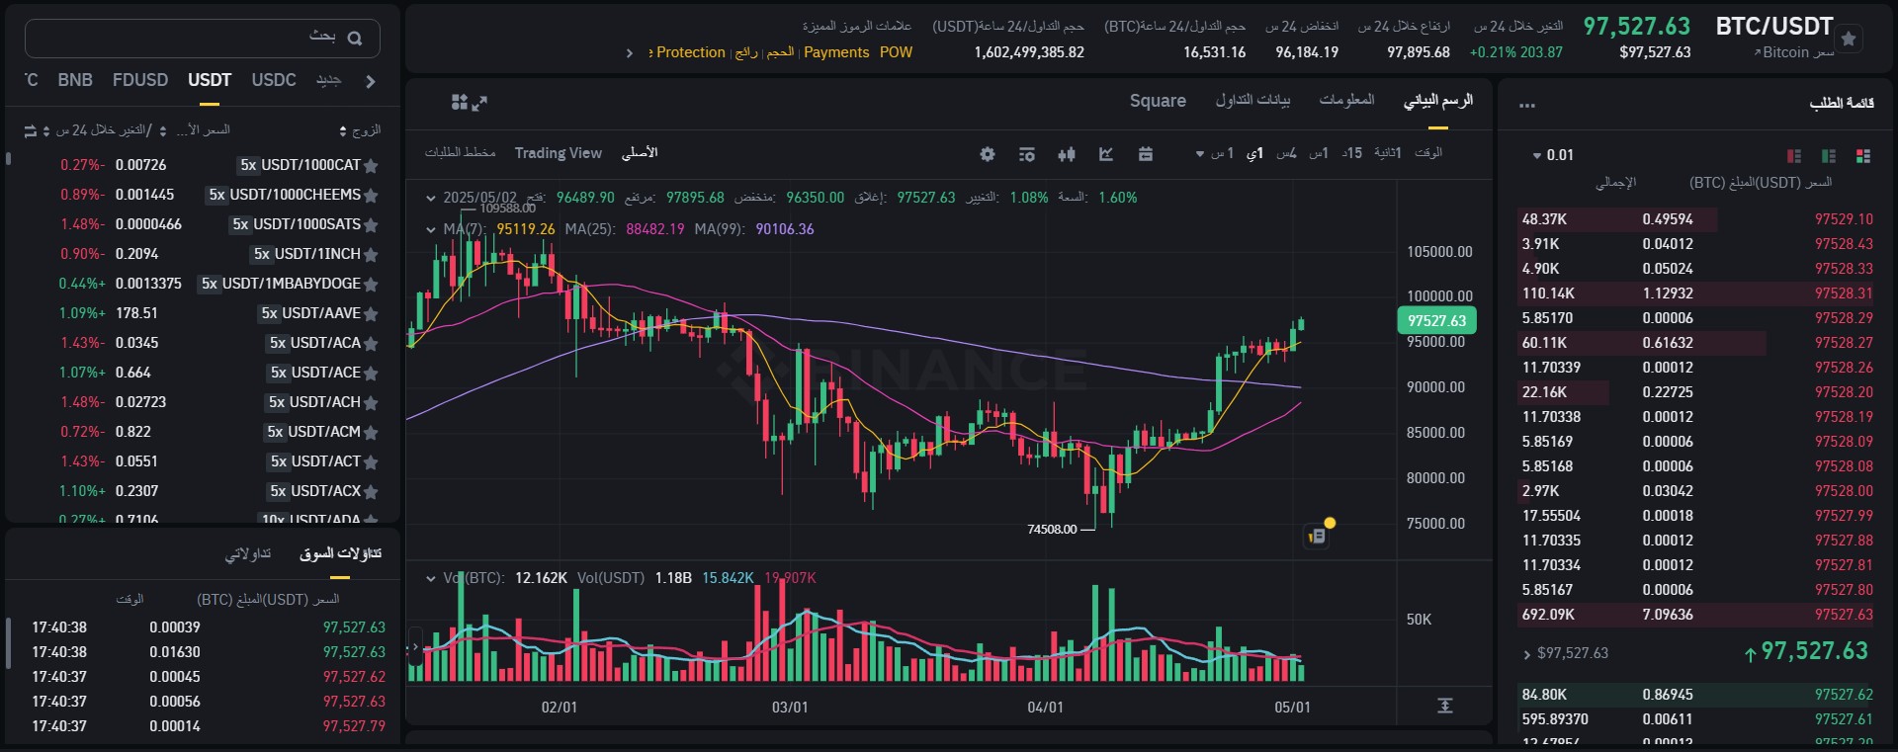Select the 97527.62 bid order row

pos(1696,695)
